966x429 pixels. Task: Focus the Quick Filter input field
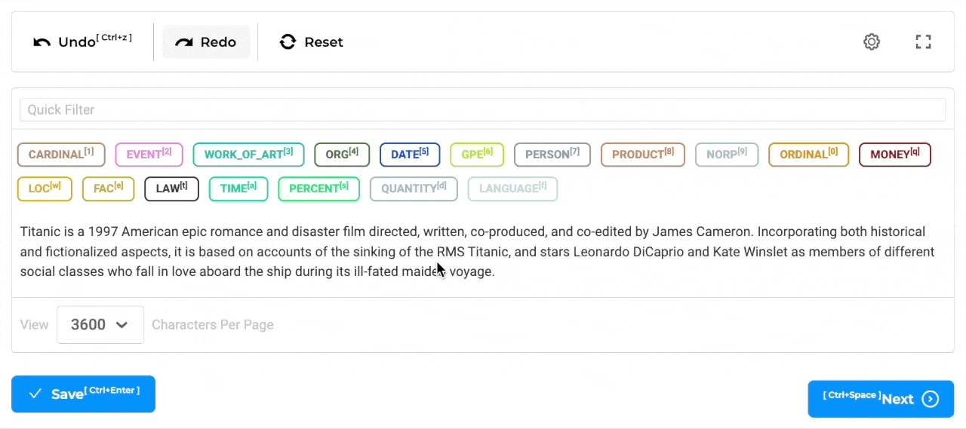(482, 109)
